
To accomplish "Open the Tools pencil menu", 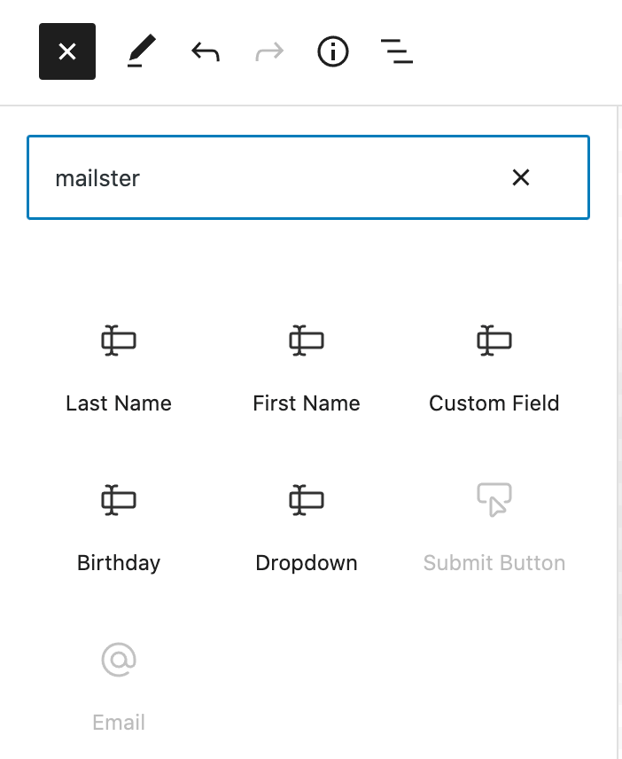I will 141,52.
